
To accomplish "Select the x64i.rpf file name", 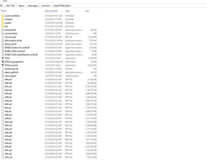I will pos(8,108).
